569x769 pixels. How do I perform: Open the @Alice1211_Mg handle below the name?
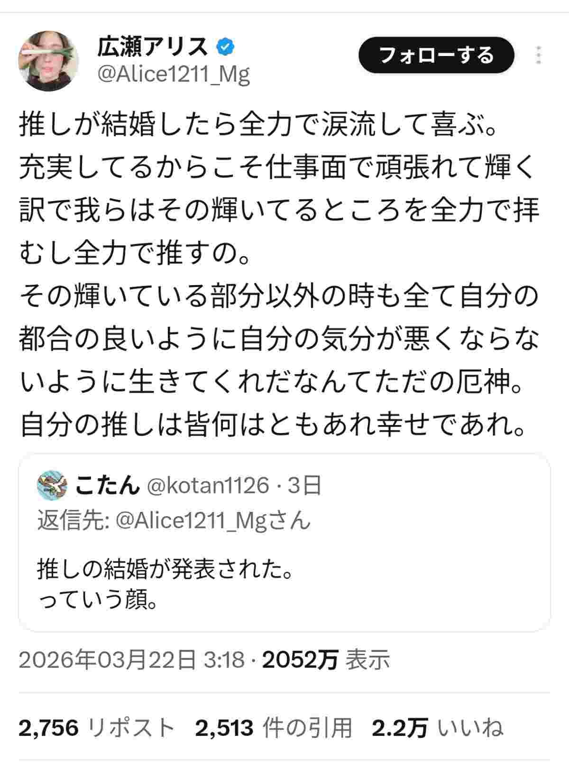(174, 74)
